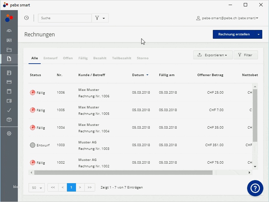
Task: Click the credit card icon in sidebar
Action: (9, 82)
